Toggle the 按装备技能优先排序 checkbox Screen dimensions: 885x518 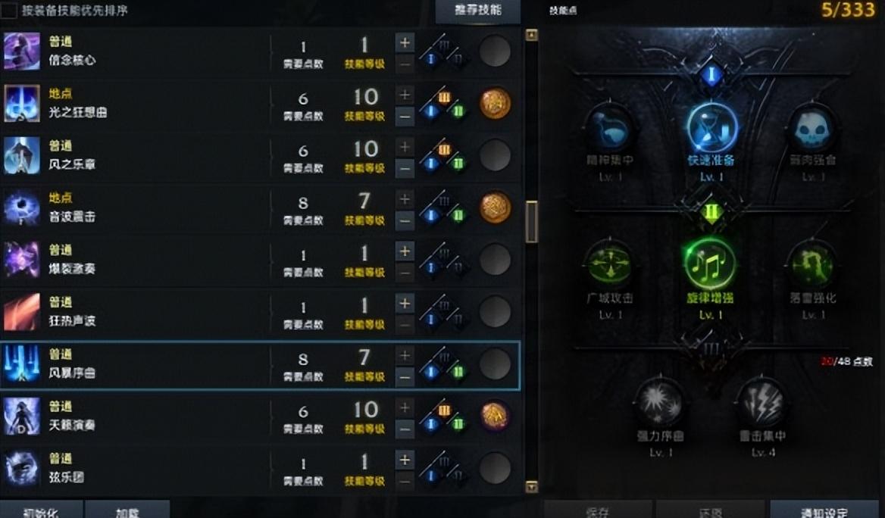coord(9,10)
